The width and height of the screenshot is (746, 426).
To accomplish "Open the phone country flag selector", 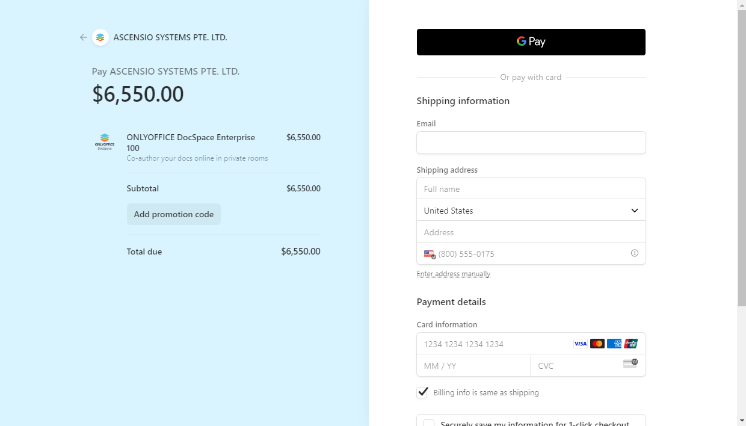I will tap(429, 254).
